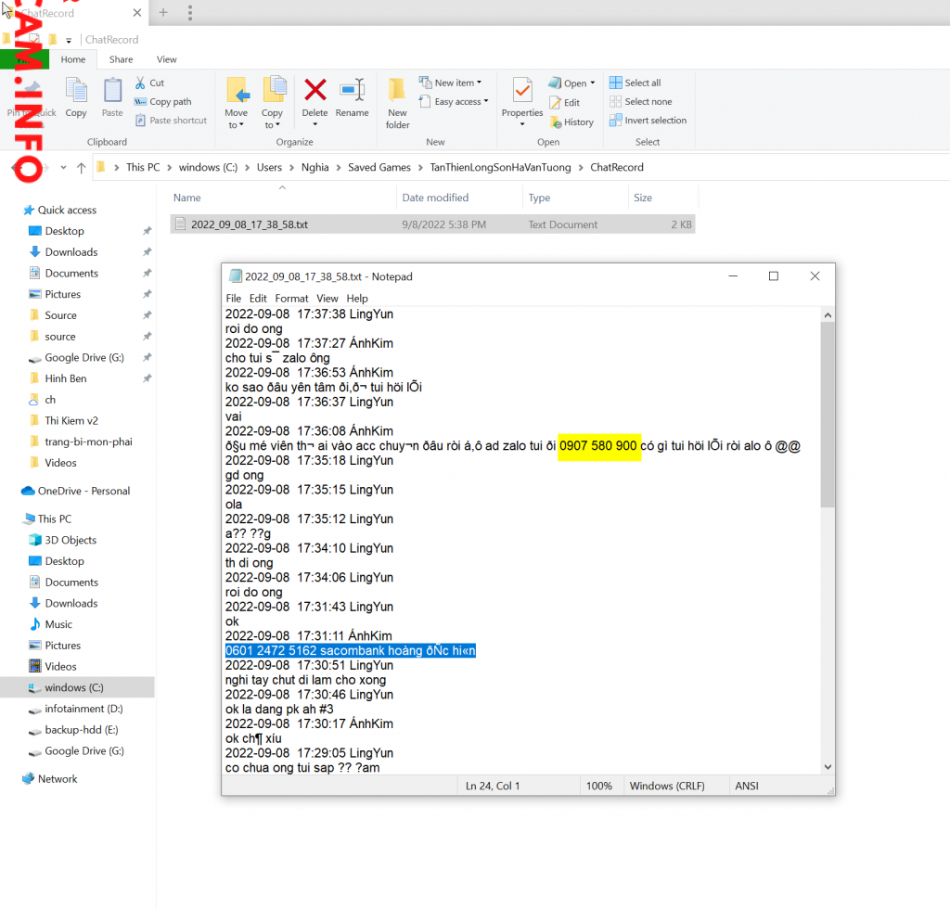Open the New item dropdown
The image size is (950, 909).
(450, 83)
